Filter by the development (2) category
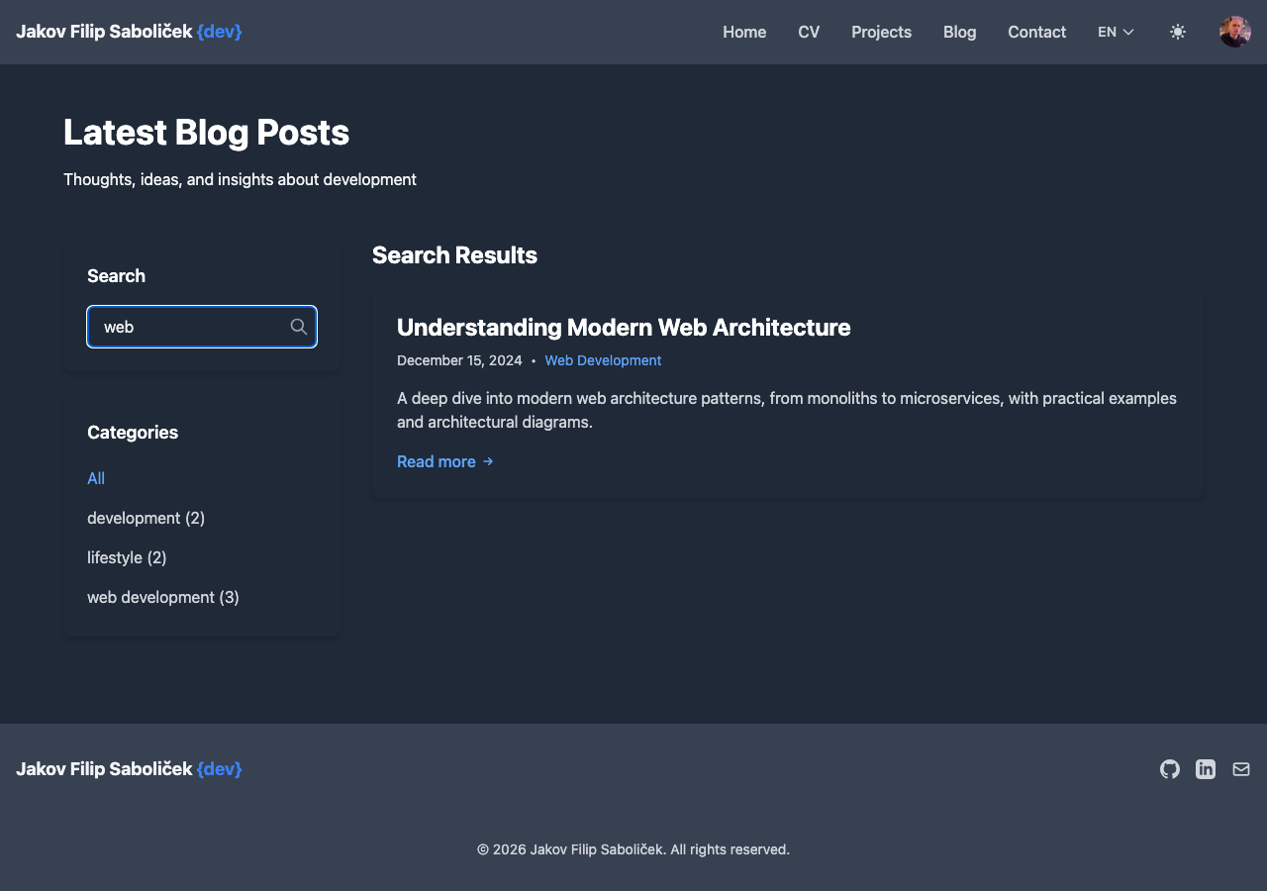 (146, 518)
